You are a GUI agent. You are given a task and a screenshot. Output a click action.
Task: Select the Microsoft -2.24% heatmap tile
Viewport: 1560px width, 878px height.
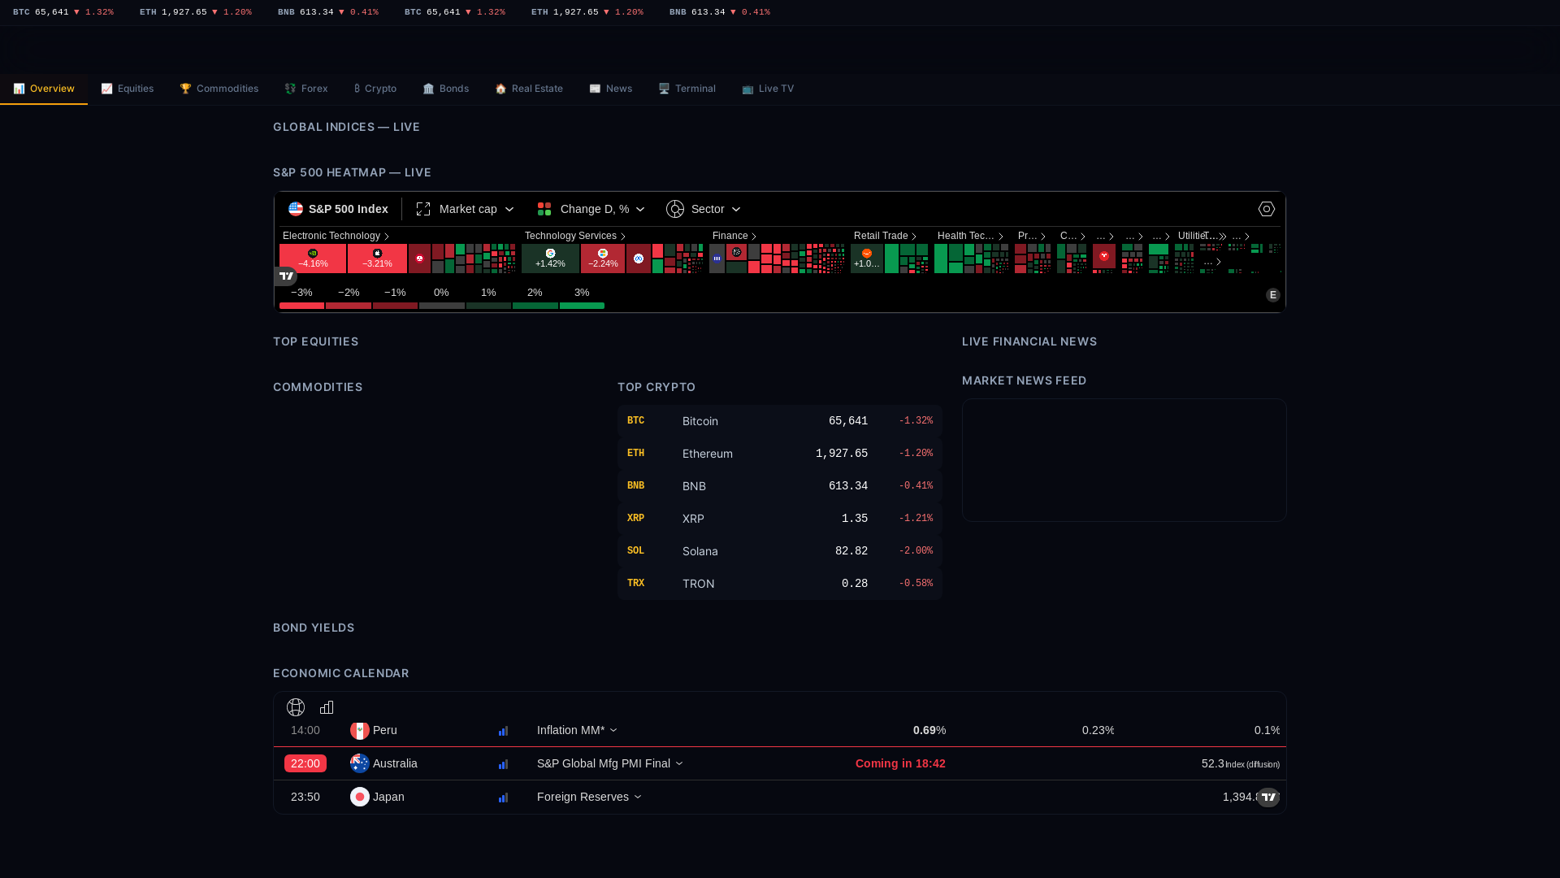603,259
